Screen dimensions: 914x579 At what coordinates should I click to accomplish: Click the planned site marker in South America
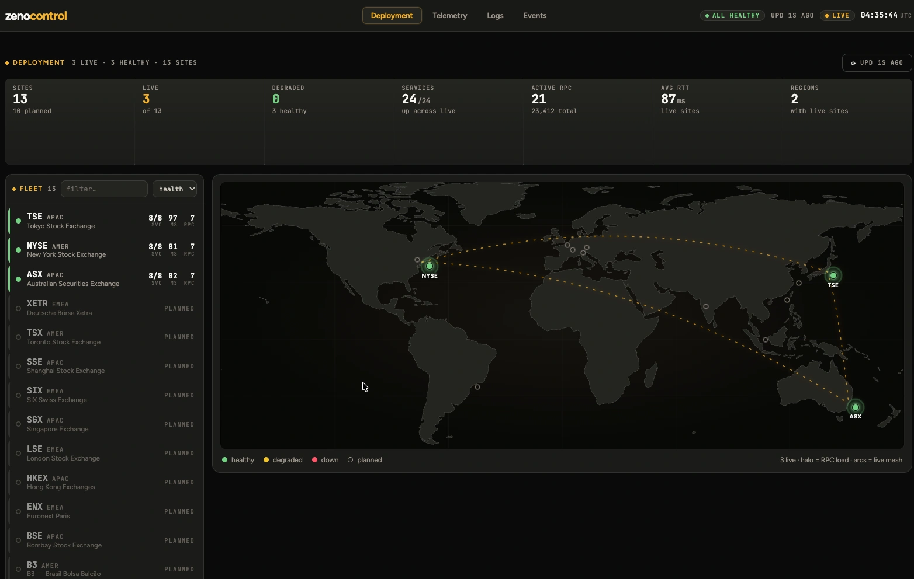pyautogui.click(x=477, y=387)
